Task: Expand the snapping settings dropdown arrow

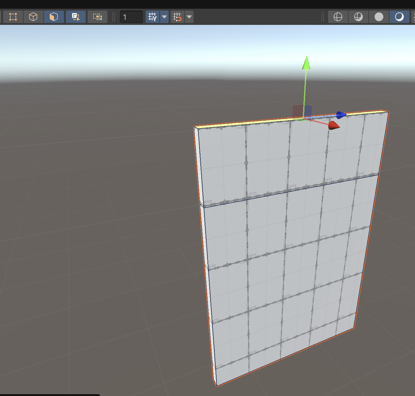Action: (189, 17)
